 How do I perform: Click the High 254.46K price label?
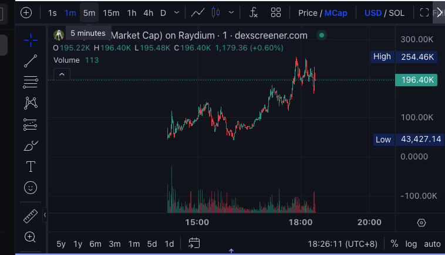pos(404,57)
